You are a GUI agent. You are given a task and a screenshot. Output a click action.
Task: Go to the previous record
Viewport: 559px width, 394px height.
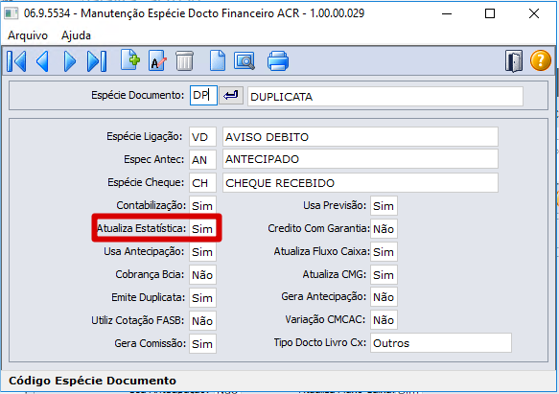tap(43, 61)
